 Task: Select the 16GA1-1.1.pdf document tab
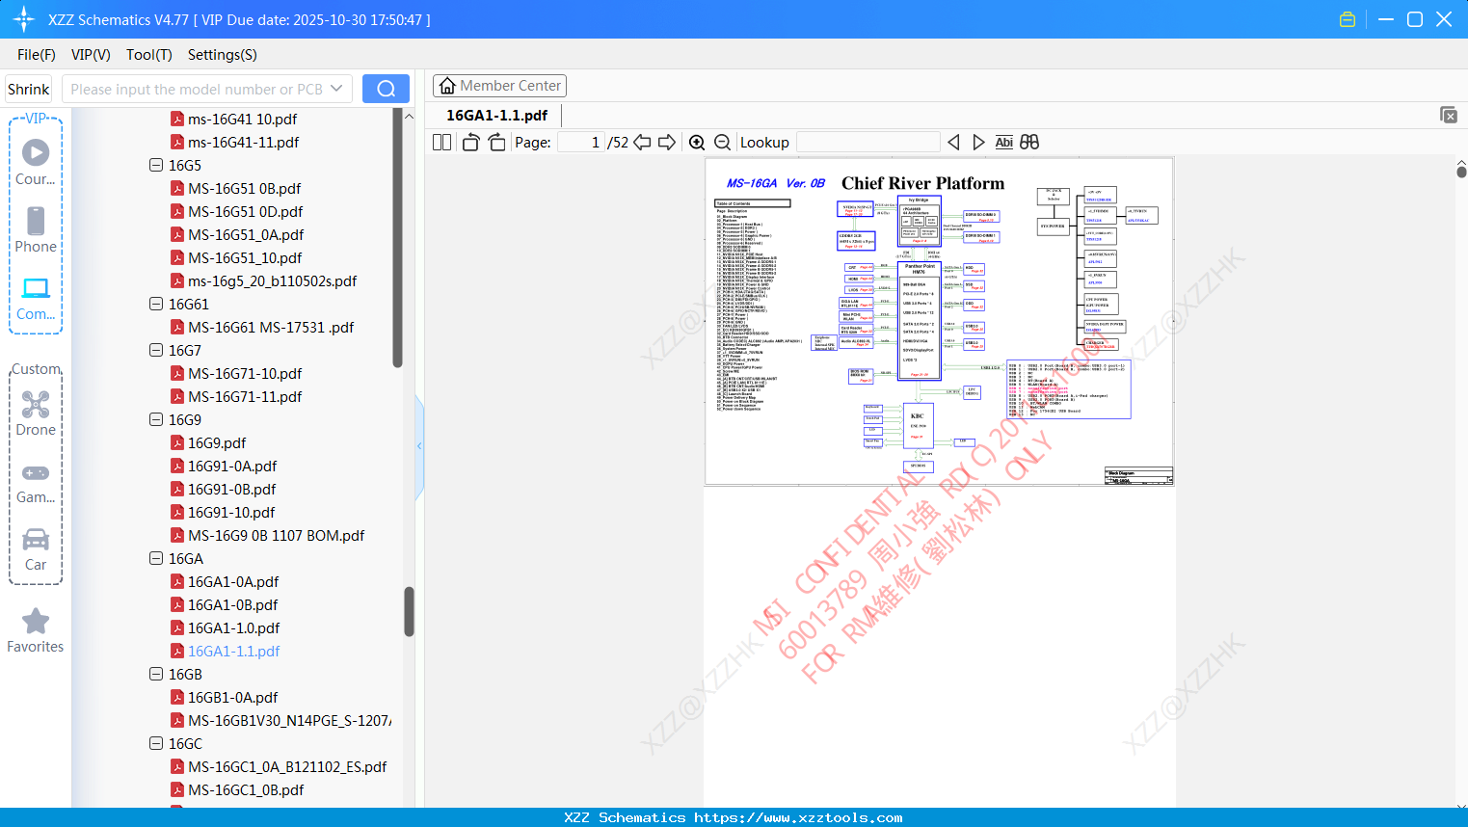496,115
